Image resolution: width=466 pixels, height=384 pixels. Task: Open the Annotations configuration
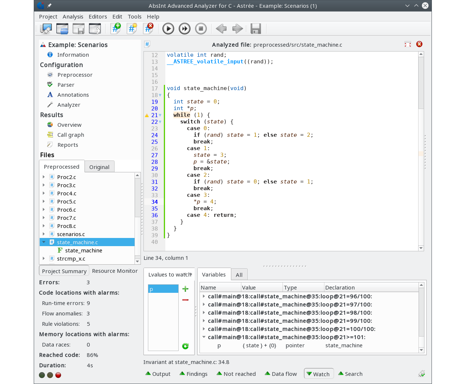click(x=73, y=95)
